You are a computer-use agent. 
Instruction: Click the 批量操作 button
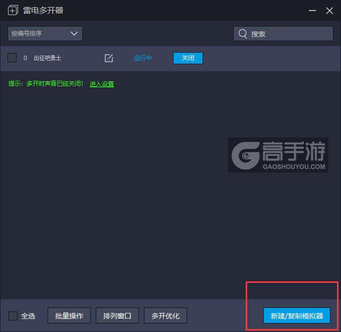click(69, 315)
